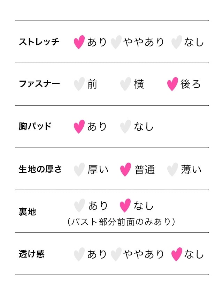Select the gray heart for ストレッチ ややあり
Screen dimensions: 223x298
pyautogui.click(x=116, y=42)
